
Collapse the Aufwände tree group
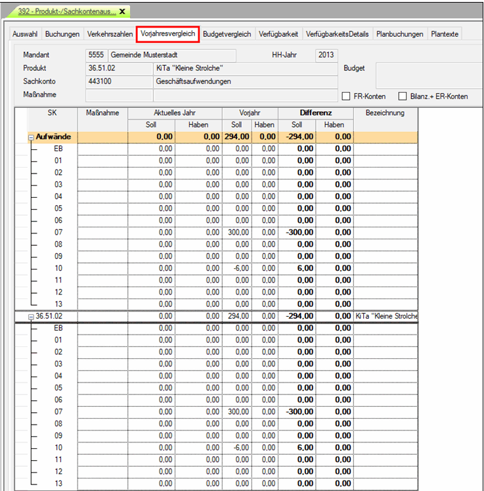(31, 137)
